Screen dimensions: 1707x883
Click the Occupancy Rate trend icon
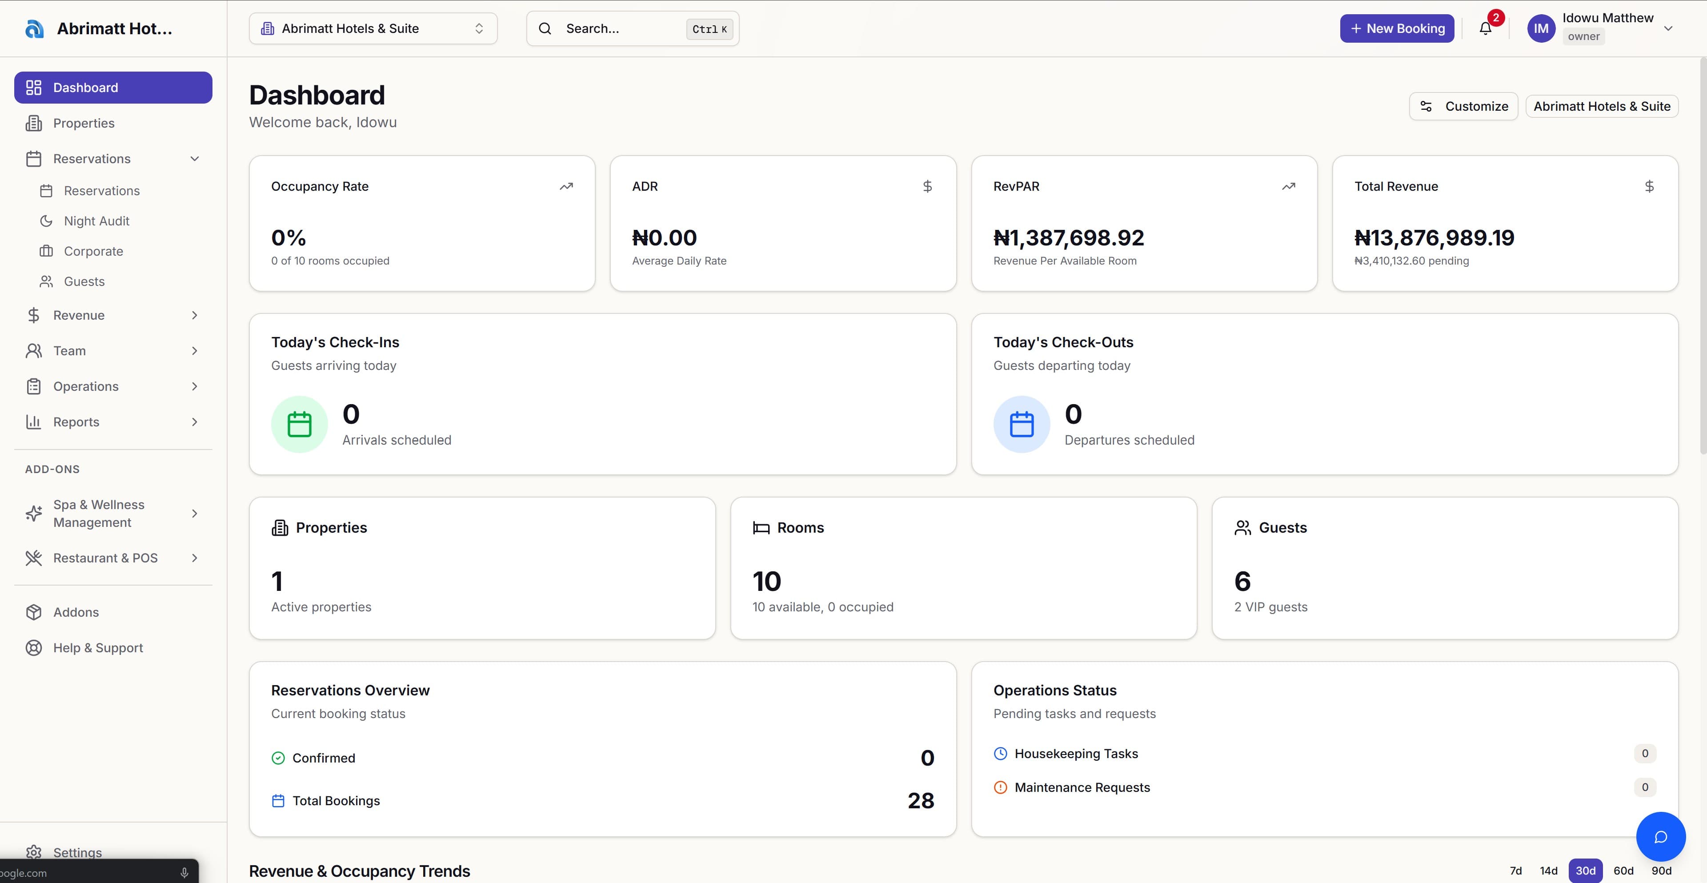tap(566, 186)
